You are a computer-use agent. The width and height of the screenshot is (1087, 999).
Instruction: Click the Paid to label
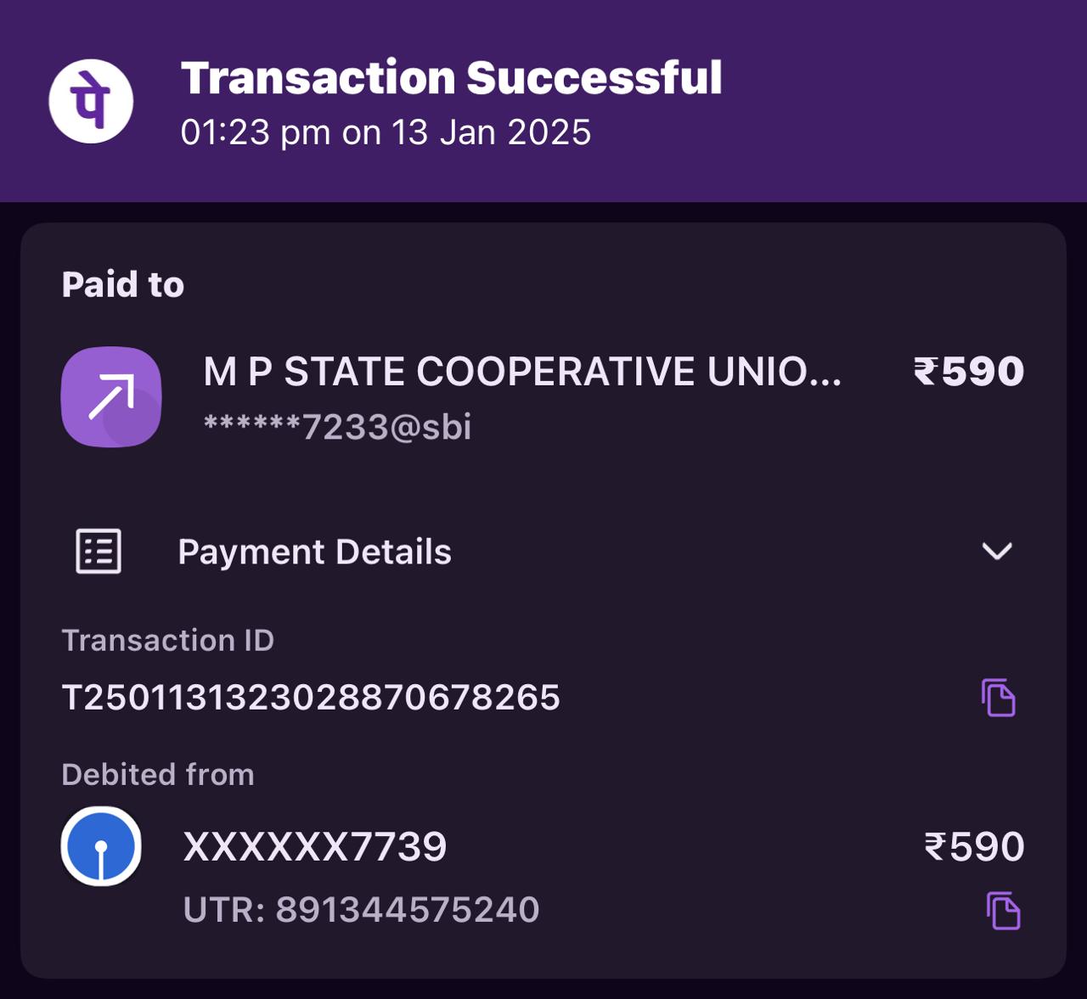(x=123, y=284)
